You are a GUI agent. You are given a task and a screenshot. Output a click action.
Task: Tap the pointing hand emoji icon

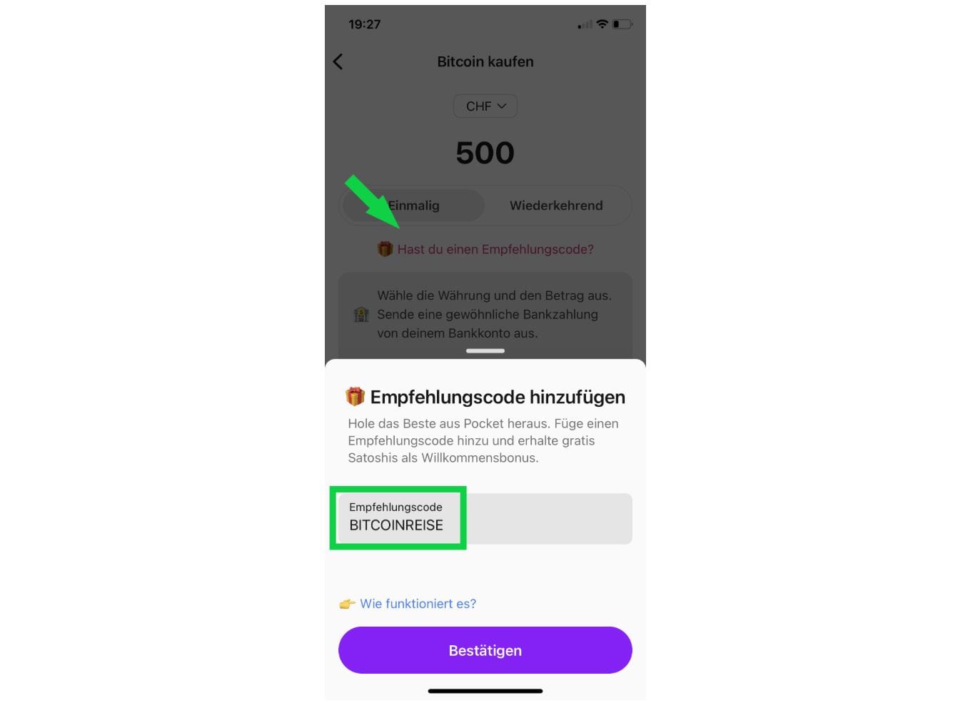pos(348,604)
